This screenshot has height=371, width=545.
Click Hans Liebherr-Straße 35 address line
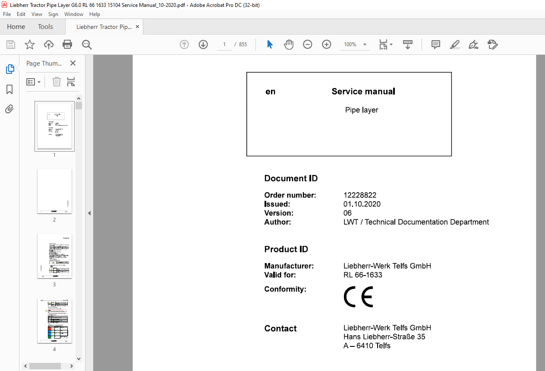[x=384, y=337]
